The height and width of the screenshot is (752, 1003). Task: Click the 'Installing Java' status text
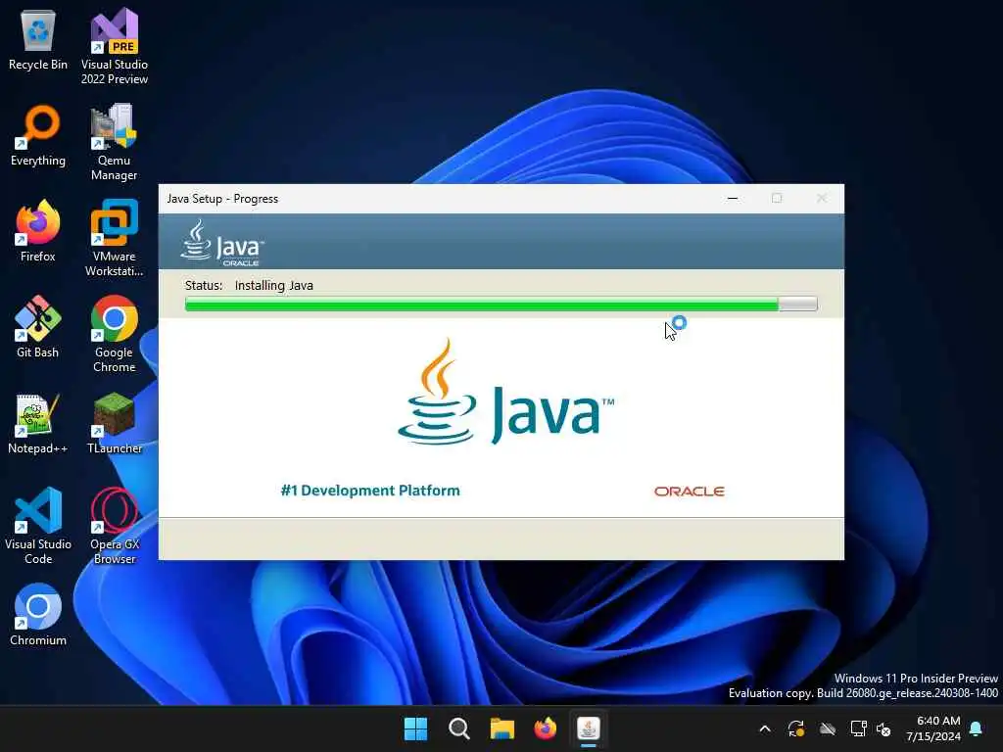click(x=274, y=285)
